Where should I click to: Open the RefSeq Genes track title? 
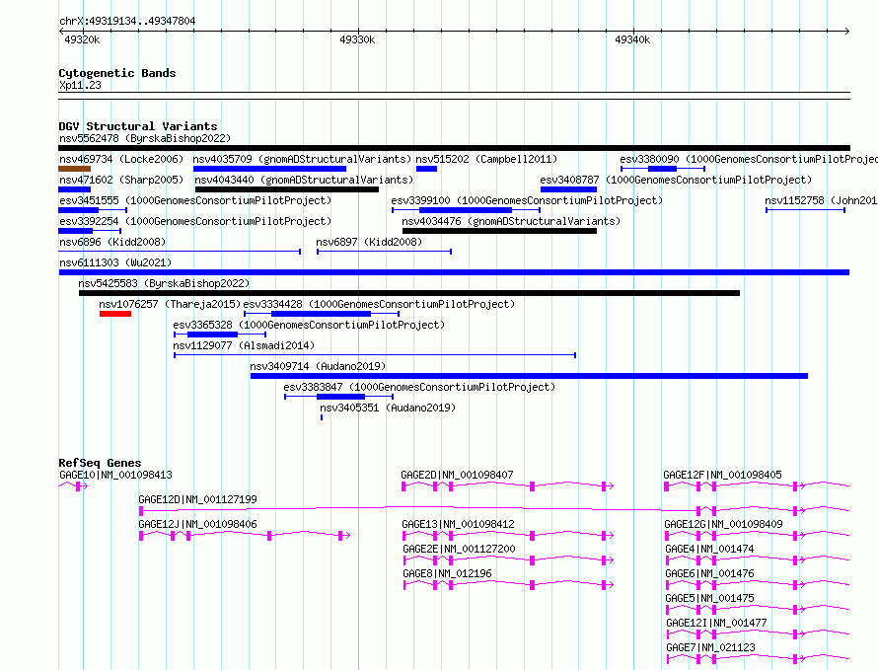click(x=100, y=463)
